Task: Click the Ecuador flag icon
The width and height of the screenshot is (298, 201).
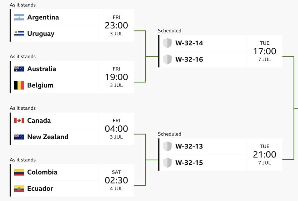Action: click(x=19, y=188)
